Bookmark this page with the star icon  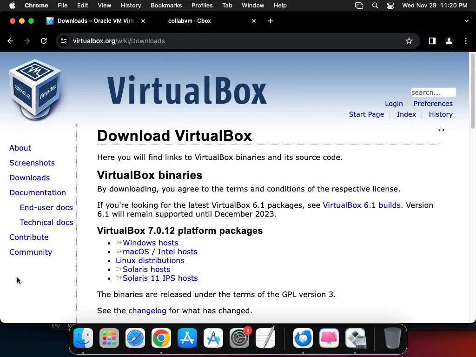(409, 41)
